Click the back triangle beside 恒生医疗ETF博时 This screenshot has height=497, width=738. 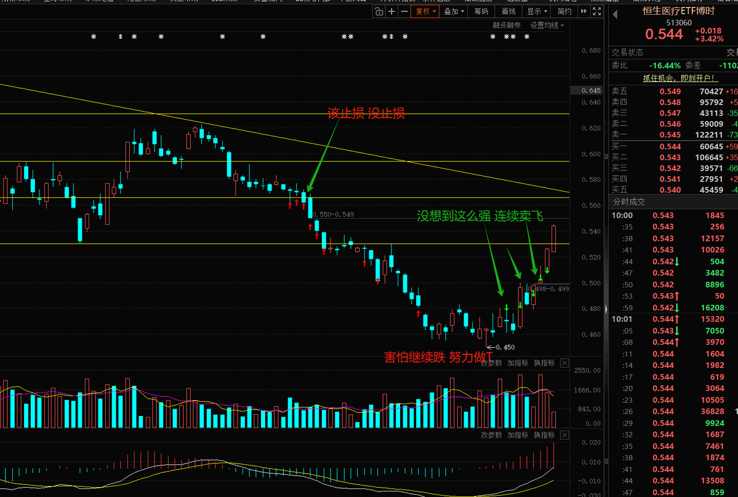pyautogui.click(x=615, y=15)
